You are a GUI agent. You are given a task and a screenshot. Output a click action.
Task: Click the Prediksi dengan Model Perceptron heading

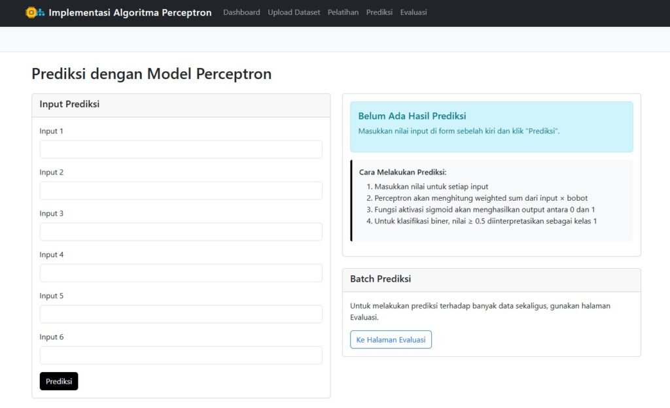pos(151,74)
